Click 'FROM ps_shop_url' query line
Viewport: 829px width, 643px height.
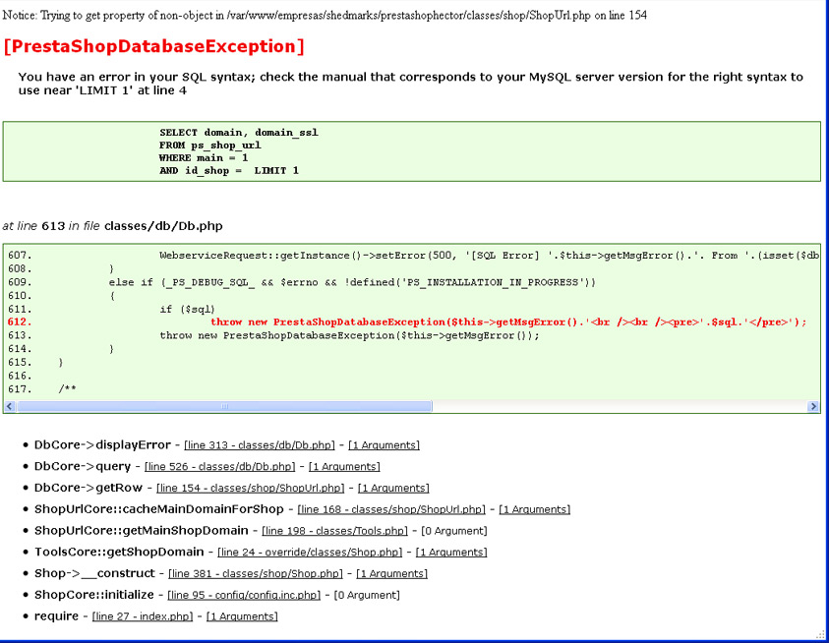209,146
